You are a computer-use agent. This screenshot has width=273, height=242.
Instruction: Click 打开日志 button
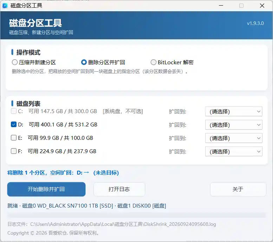coord(119,189)
